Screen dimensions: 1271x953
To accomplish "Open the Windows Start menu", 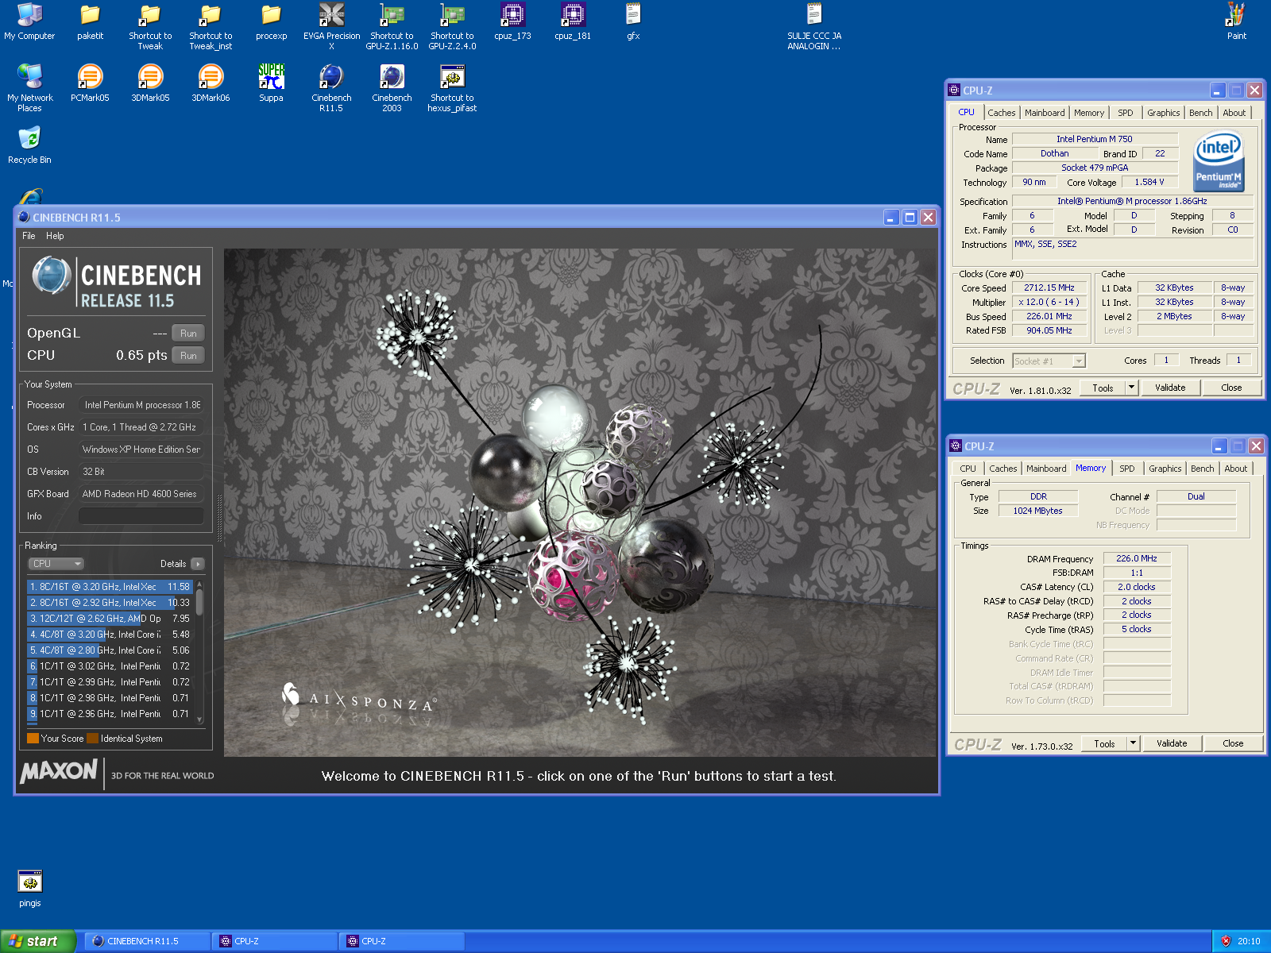I will pos(38,941).
